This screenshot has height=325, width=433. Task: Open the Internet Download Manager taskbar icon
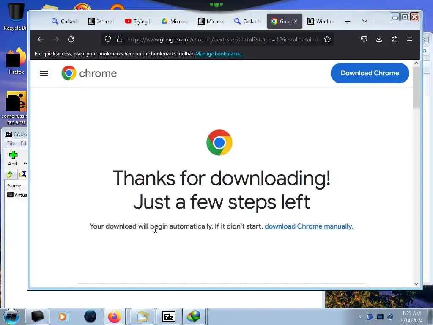(194, 317)
